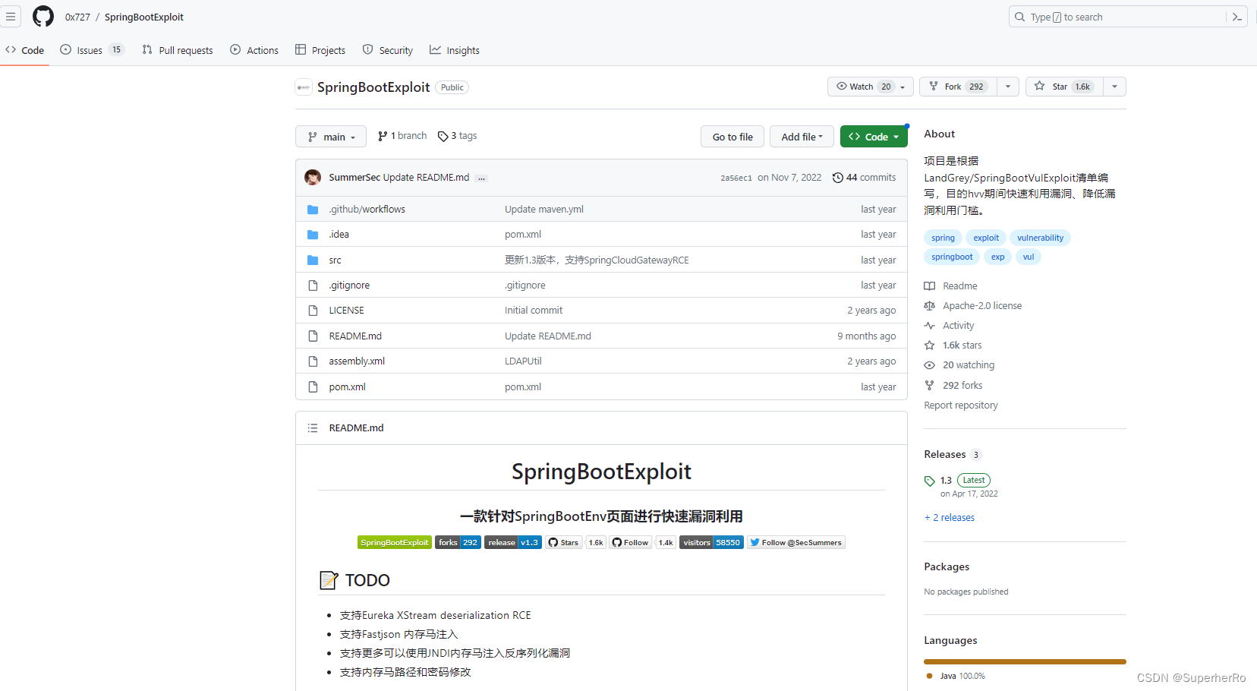
Task: Click the GitHub Octocat logo
Action: (43, 16)
